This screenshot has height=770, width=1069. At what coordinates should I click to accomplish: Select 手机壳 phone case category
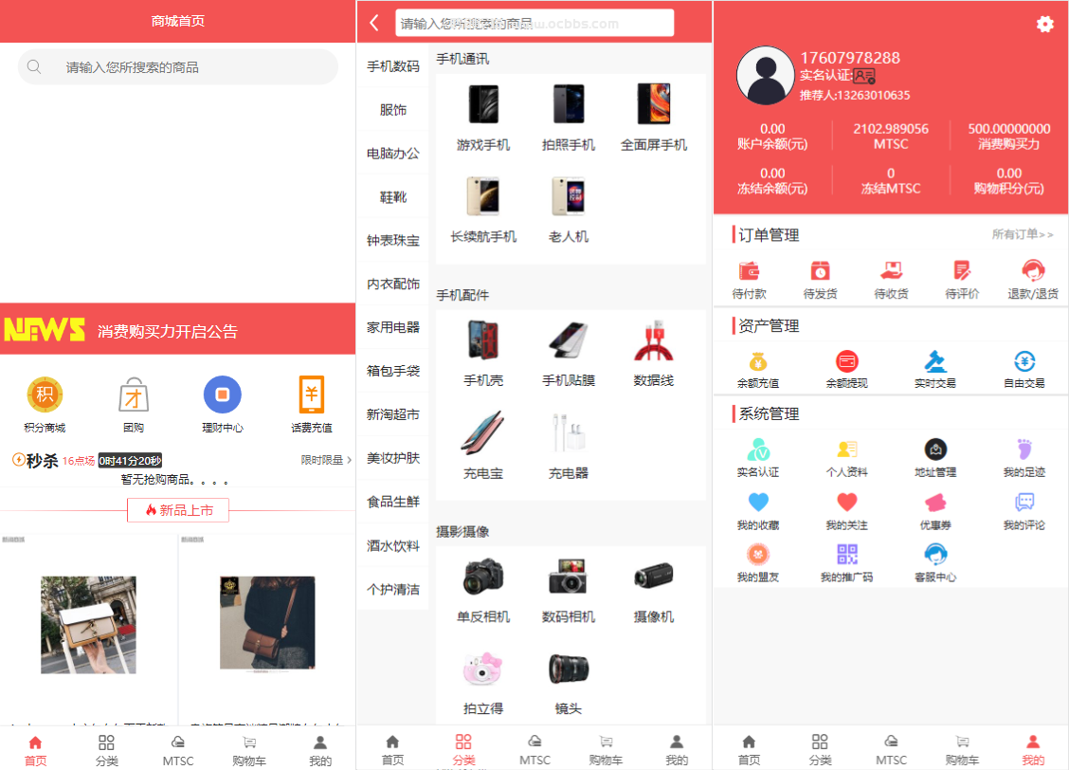pos(483,354)
